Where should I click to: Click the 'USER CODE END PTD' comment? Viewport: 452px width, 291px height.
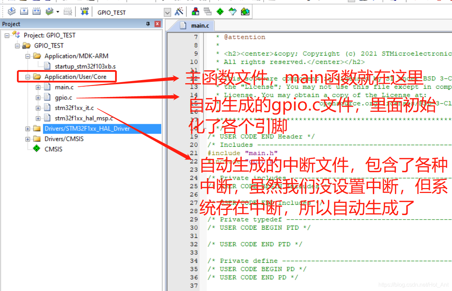coord(255,244)
